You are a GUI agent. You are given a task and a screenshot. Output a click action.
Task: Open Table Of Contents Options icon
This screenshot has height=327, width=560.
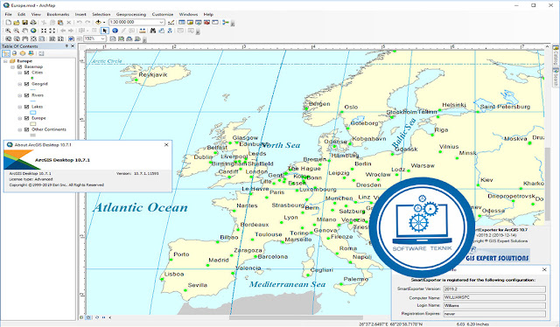41,53
